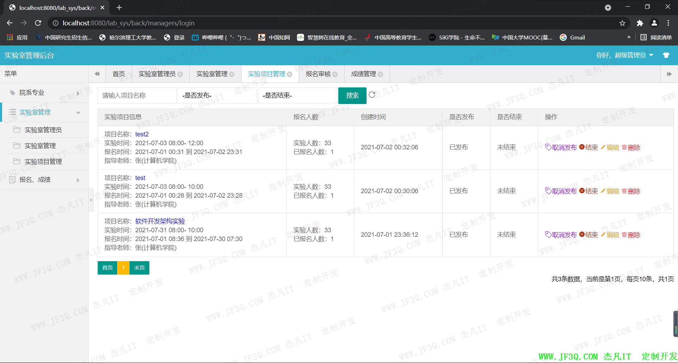The width and height of the screenshot is (678, 363).
Task: Reload the page in the browser
Action: (x=38, y=23)
